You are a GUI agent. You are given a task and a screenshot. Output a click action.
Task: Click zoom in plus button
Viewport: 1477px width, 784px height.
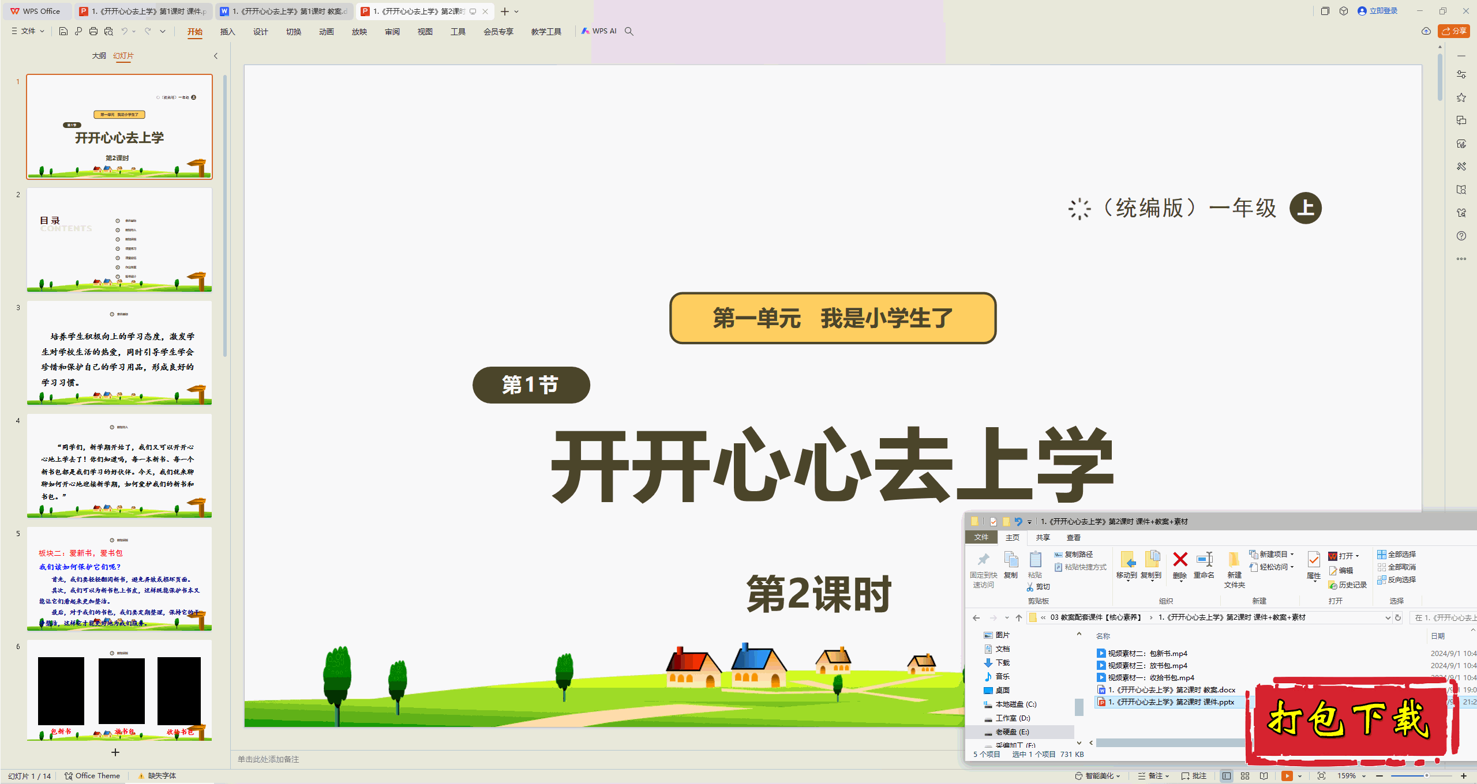tap(1464, 776)
